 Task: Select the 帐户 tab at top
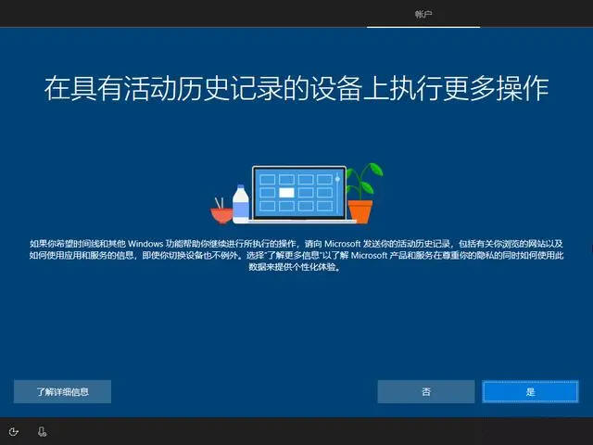point(423,15)
